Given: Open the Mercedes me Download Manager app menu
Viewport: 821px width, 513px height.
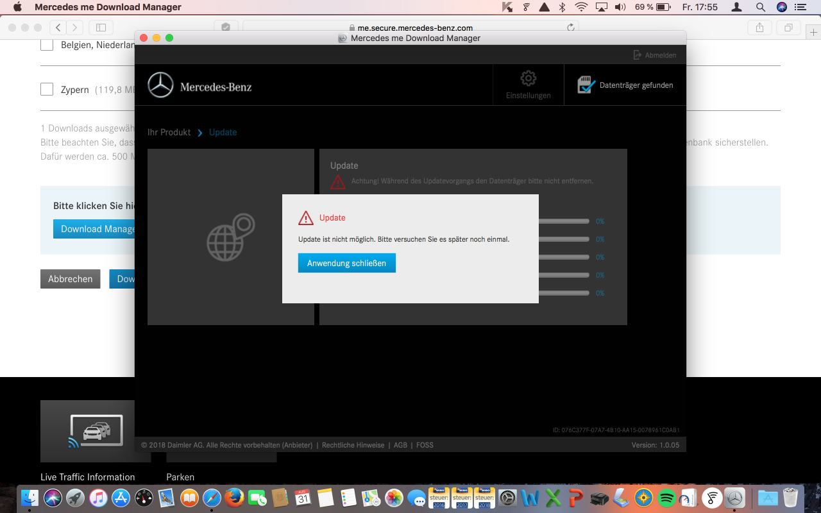Looking at the screenshot, I should coord(108,7).
